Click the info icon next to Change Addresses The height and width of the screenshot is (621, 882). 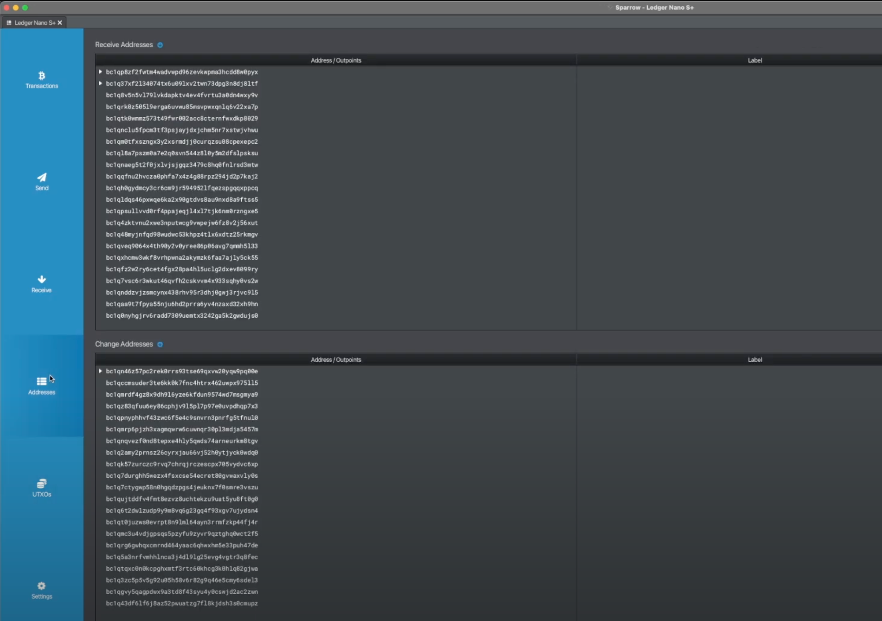160,344
